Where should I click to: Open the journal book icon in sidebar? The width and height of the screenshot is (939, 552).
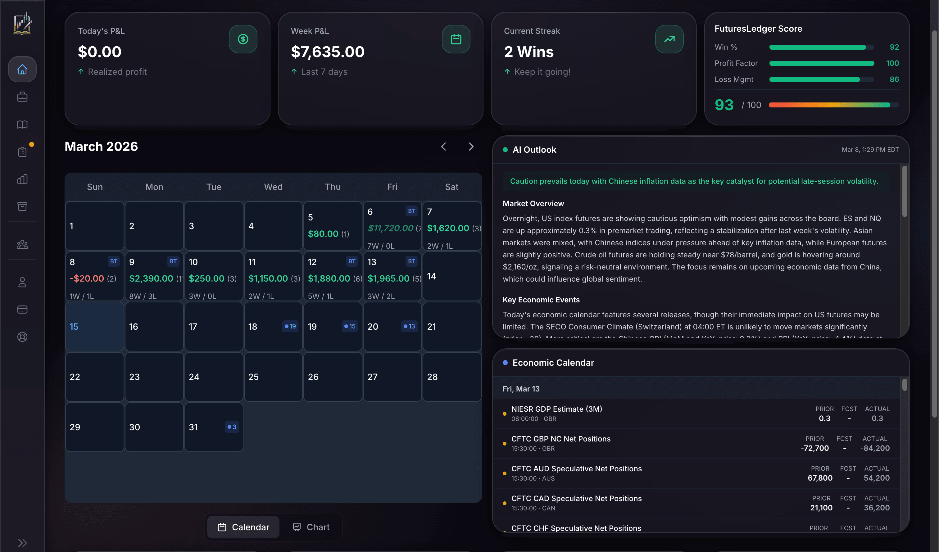tap(22, 124)
